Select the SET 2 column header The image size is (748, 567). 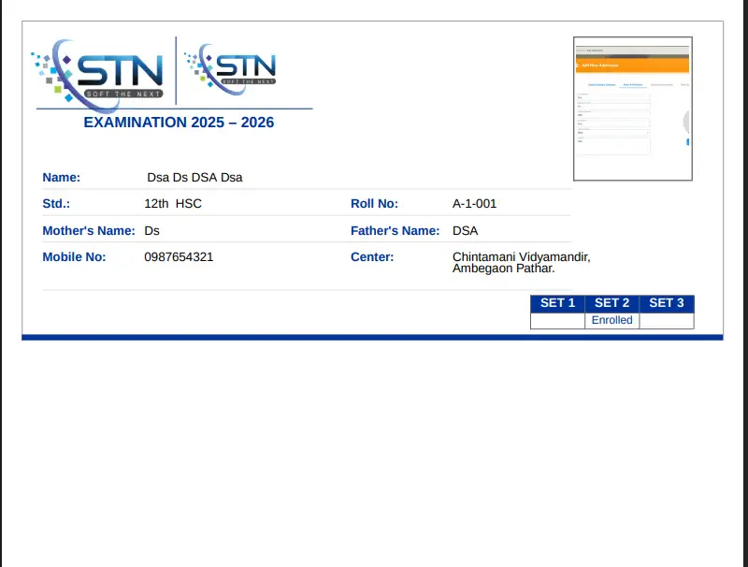(611, 303)
